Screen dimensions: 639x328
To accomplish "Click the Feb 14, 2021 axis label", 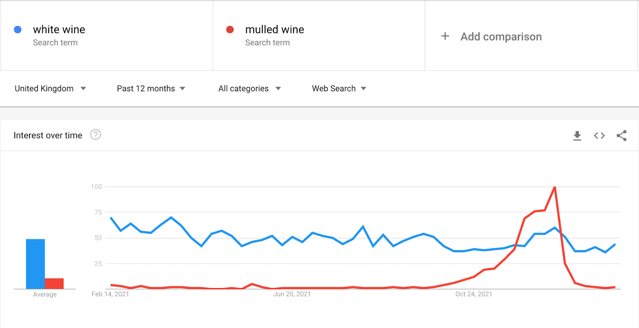I will [x=110, y=294].
